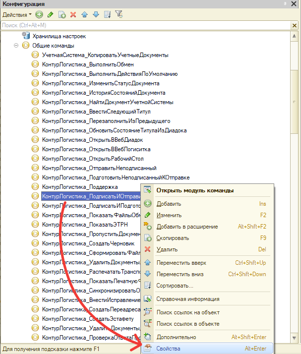Image resolution: width=301 pixels, height=354 pixels.
Task: Click the Move up arrow toolbar icon
Action: click(85, 15)
